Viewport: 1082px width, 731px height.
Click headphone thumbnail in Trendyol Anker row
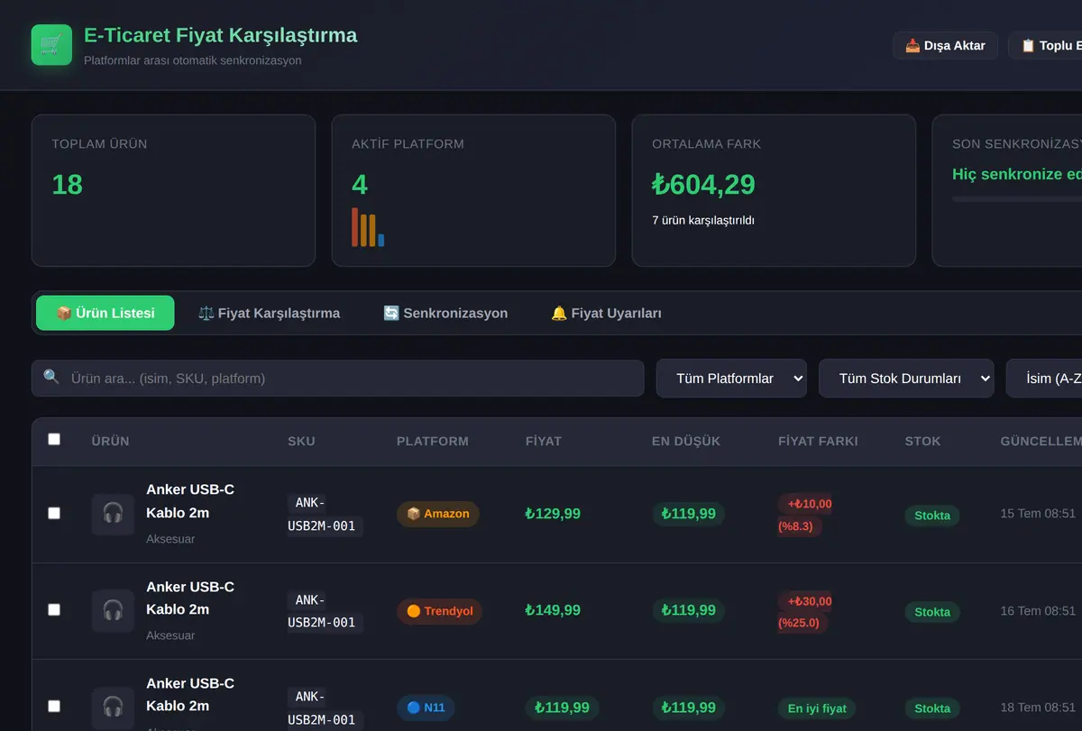113,610
